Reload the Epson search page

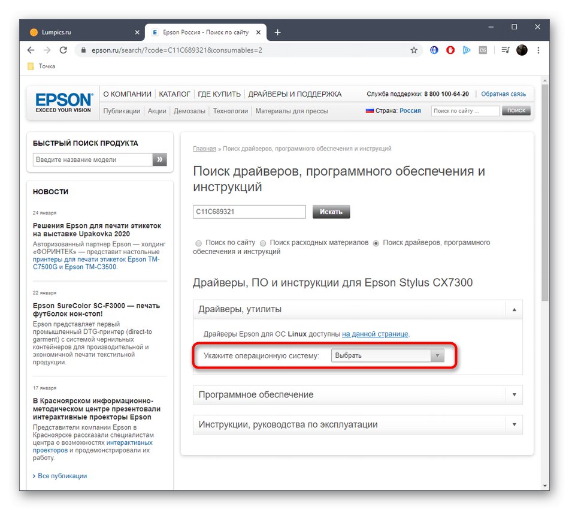pos(63,50)
